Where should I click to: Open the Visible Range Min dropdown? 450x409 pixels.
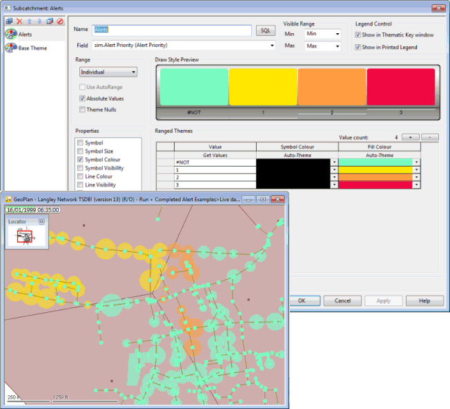[322, 34]
